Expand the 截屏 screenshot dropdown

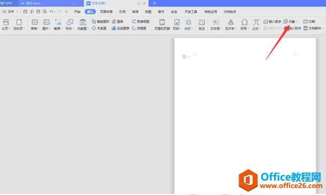[x=62, y=28]
